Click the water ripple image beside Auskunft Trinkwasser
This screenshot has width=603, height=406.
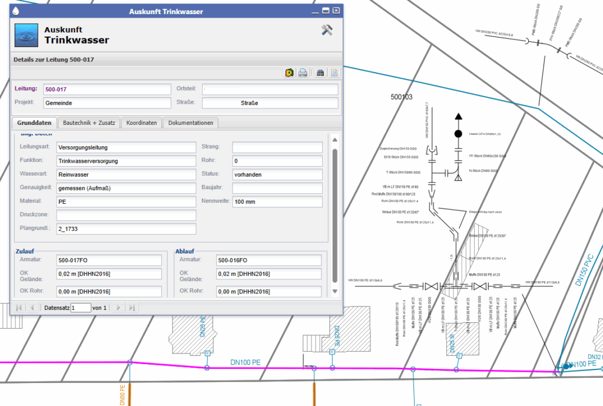[26, 35]
